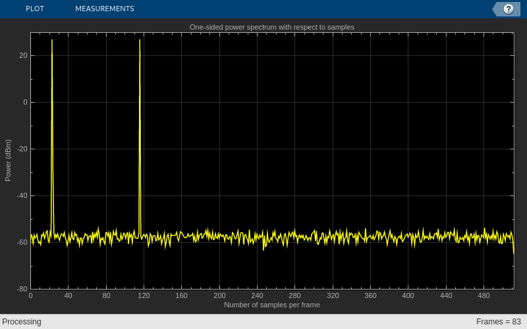
Task: Click the x-axis tick label 40
Action: [69, 295]
